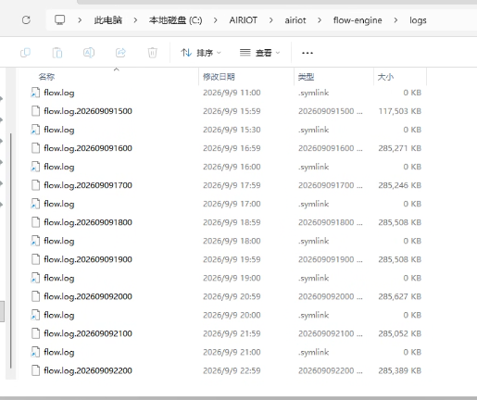Click the date 2026/9/9 22:59 cell
Image resolution: width=477 pixels, height=400 pixels.
point(232,370)
